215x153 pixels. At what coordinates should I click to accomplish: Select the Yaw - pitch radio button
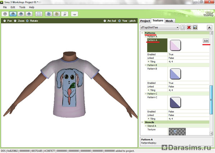pos(119,21)
